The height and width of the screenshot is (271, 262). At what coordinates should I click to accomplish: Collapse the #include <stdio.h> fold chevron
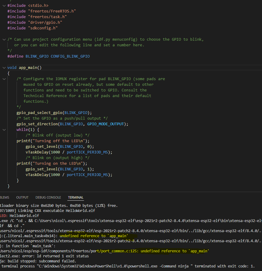coord(4,6)
